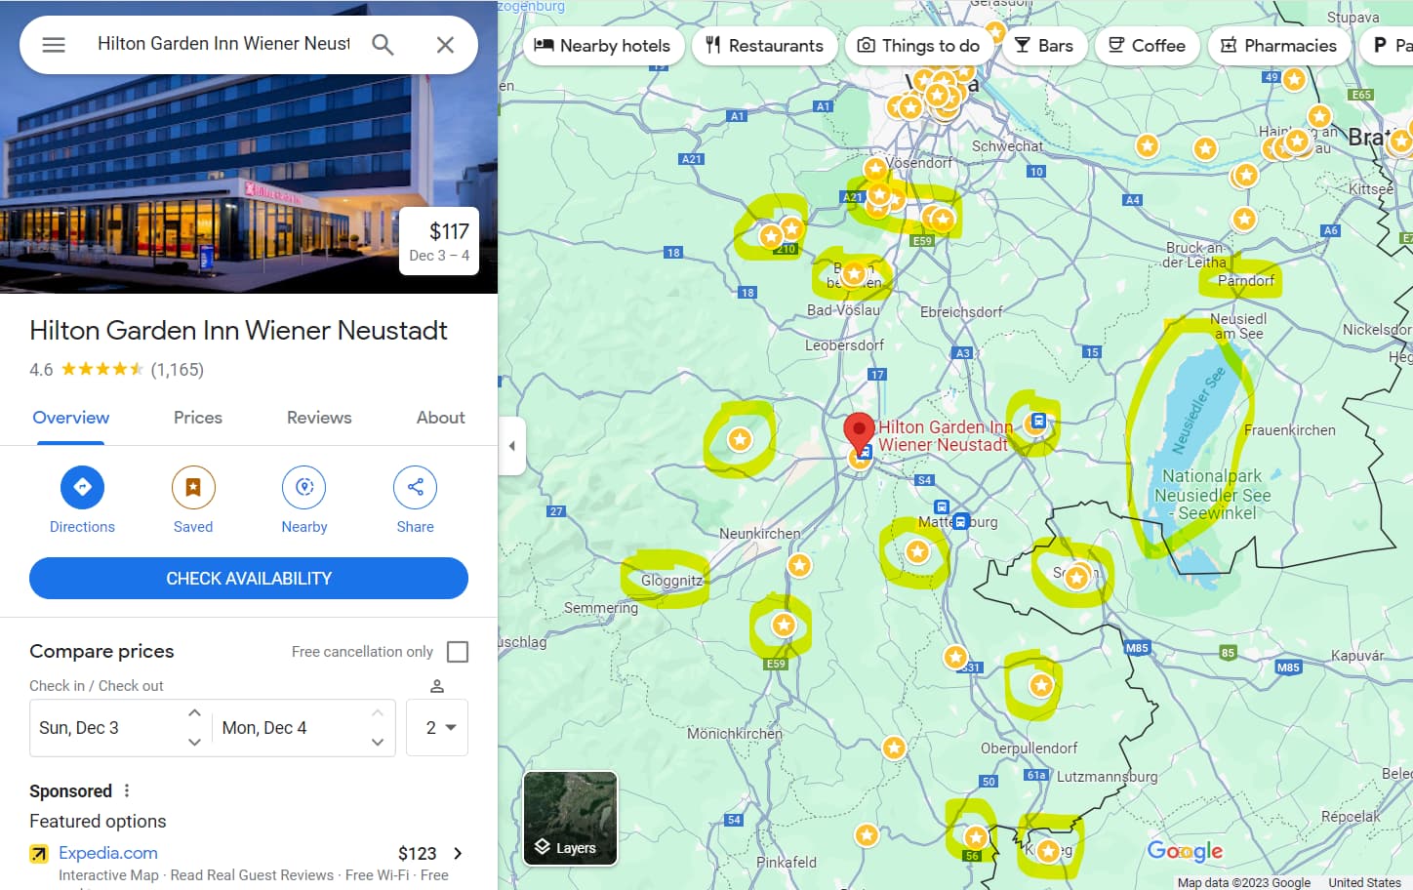Decrease check-in date with down arrow

[194, 743]
